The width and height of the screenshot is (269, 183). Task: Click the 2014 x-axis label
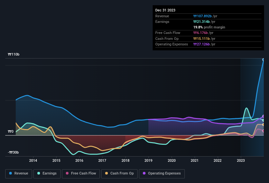pyautogui.click(x=33, y=160)
